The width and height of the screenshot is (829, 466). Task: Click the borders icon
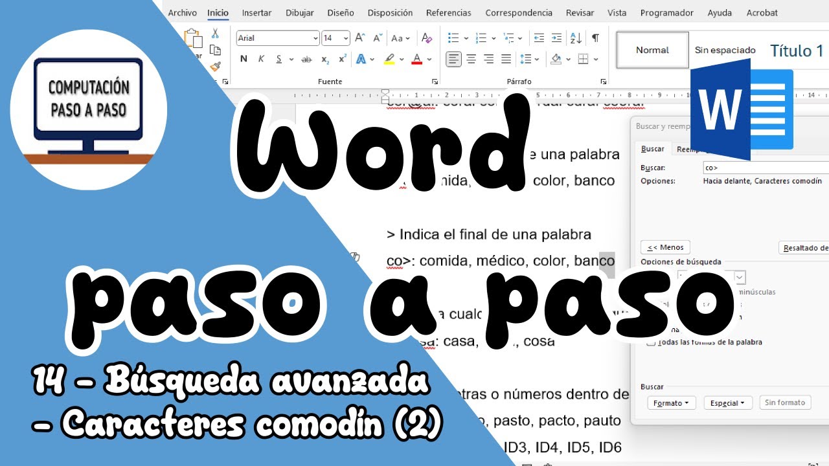point(583,59)
